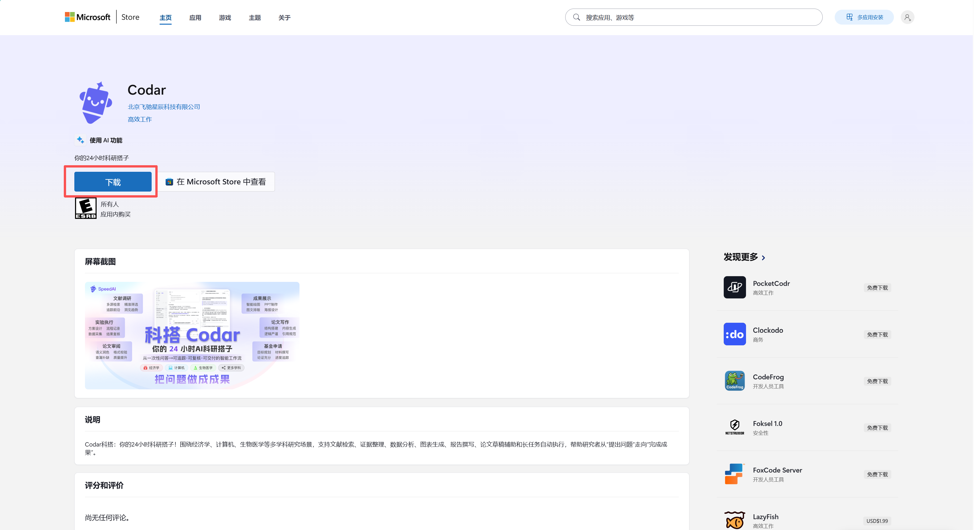
Task: Open the Foksel 1.0 shield icon
Action: coord(735,427)
